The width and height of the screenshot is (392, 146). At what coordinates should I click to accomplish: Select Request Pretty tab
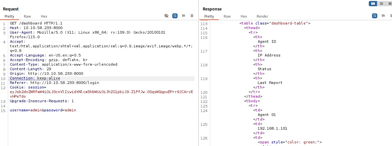coord(9,16)
